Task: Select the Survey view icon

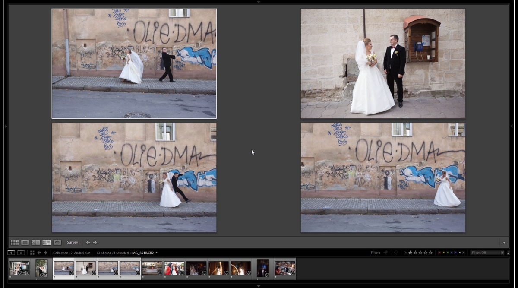Action: point(47,243)
